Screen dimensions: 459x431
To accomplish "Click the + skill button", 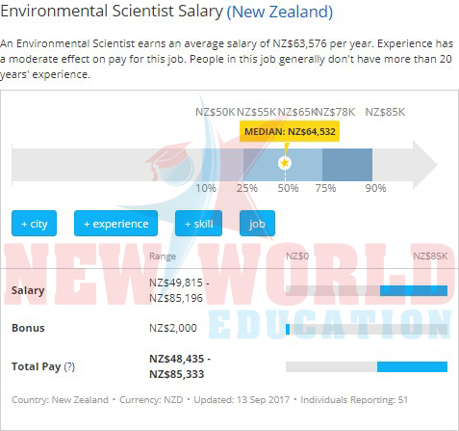I will coord(198,224).
